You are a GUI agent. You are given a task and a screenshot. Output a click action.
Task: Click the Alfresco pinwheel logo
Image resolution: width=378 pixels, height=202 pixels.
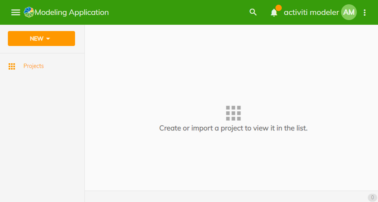29,12
